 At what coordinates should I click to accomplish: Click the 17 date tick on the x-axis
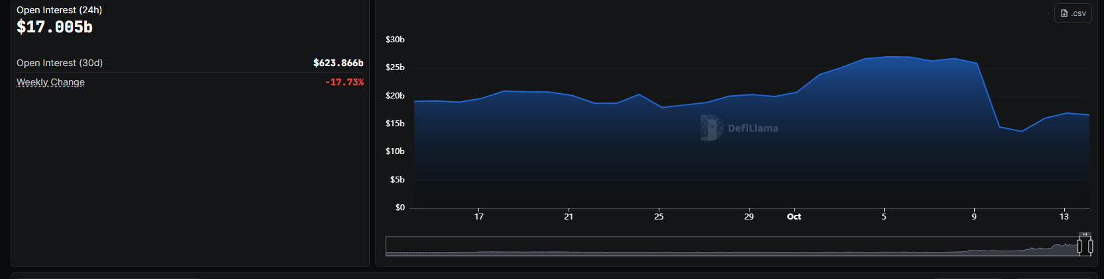point(479,217)
